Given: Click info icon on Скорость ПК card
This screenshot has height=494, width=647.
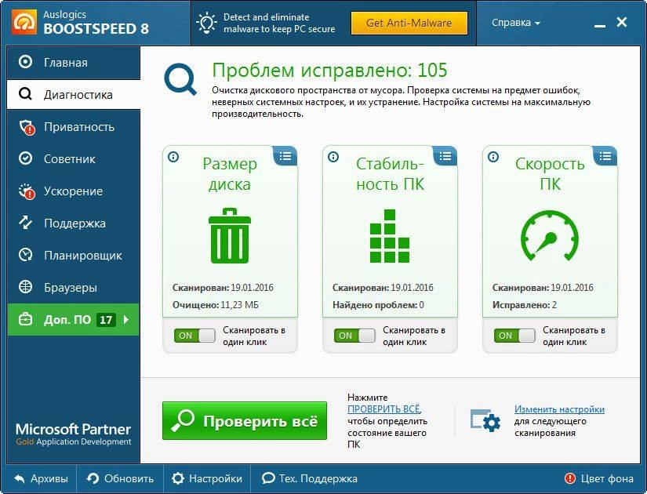Looking at the screenshot, I should (x=493, y=157).
